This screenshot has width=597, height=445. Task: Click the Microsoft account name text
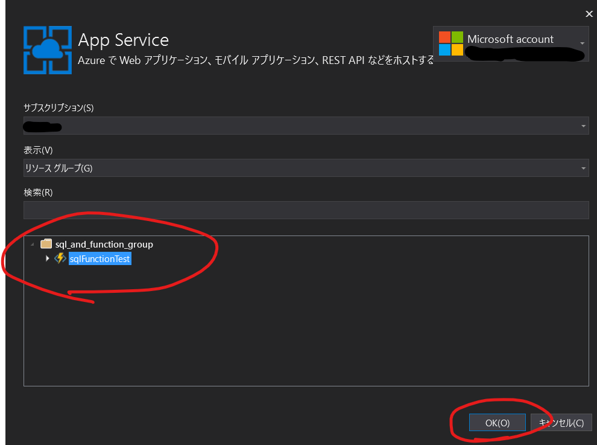point(510,39)
